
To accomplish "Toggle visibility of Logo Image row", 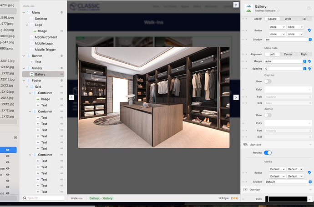I will 62,31.
